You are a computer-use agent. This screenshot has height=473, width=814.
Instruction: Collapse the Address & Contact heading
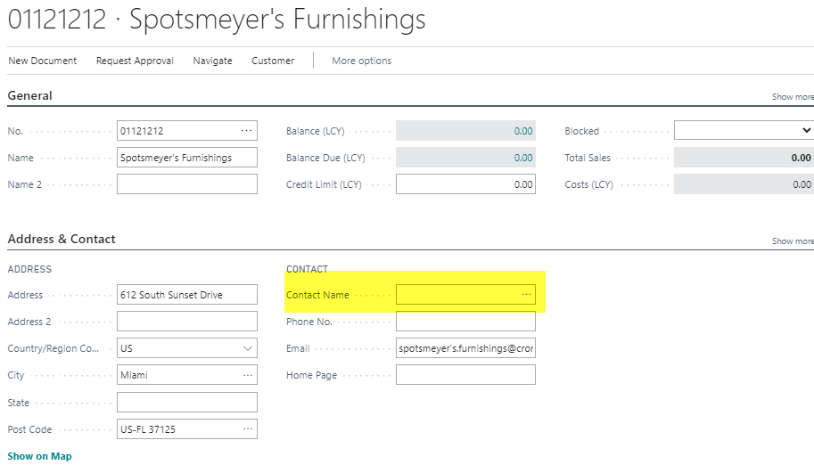62,239
